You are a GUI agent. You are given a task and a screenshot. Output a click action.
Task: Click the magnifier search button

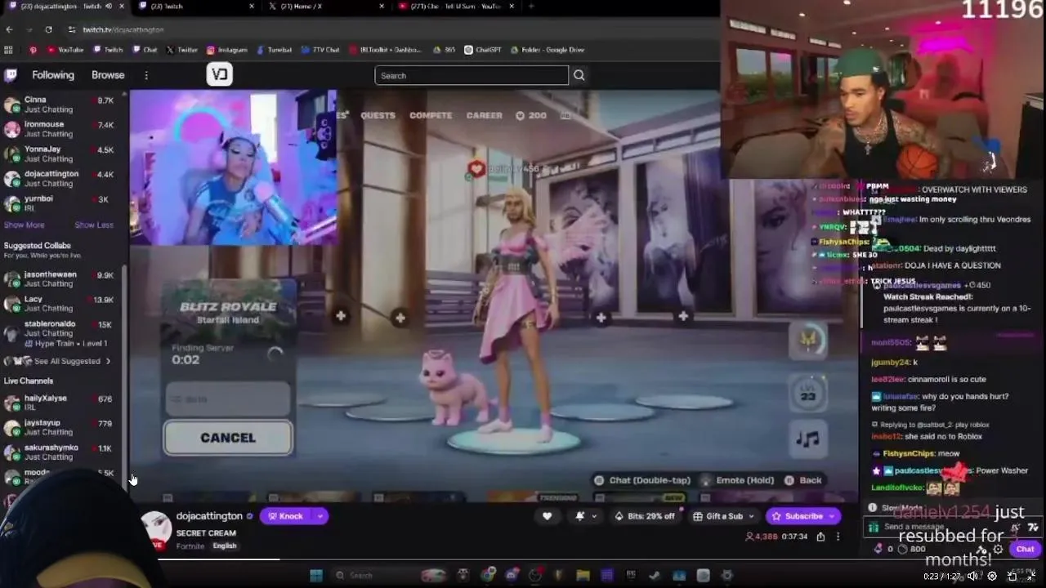tap(579, 75)
